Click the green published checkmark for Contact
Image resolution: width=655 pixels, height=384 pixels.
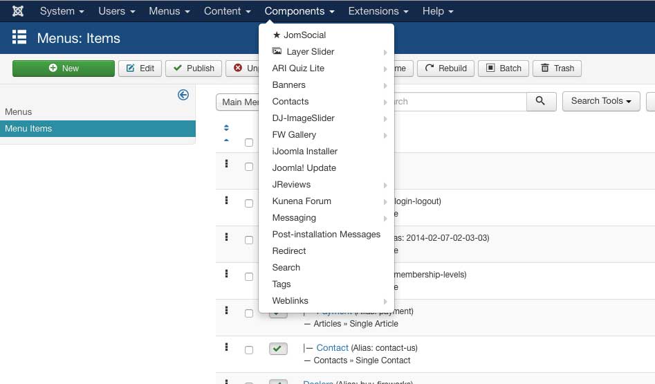(278, 349)
